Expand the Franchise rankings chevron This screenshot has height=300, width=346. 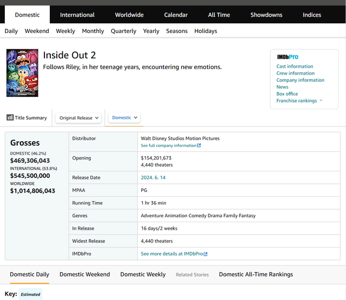(x=321, y=101)
